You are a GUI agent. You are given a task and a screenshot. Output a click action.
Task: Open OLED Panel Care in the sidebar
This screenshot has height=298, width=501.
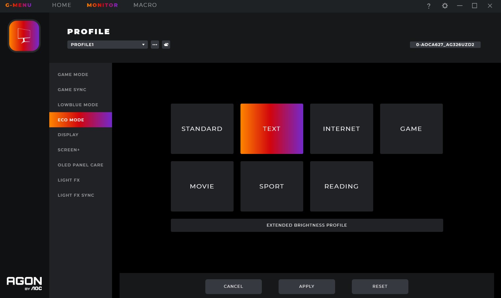(x=80, y=165)
